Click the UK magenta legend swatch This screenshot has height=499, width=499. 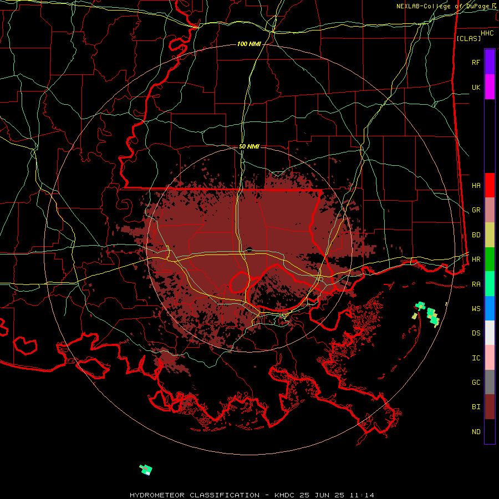[490, 87]
